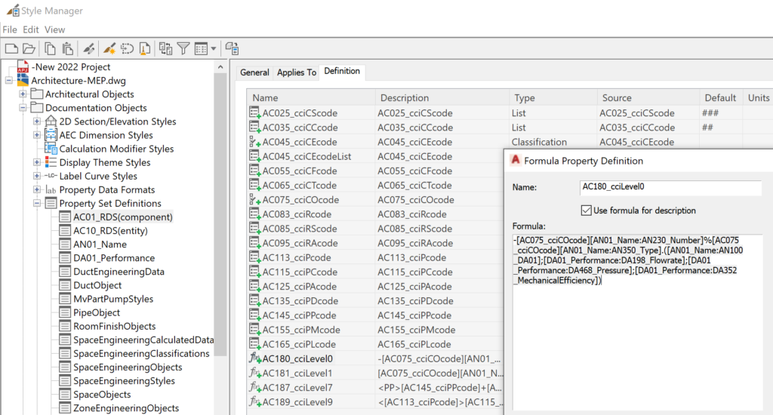Click the tree panel vertical scrollbar
Image resolution: width=773 pixels, height=415 pixels.
tap(220, 214)
